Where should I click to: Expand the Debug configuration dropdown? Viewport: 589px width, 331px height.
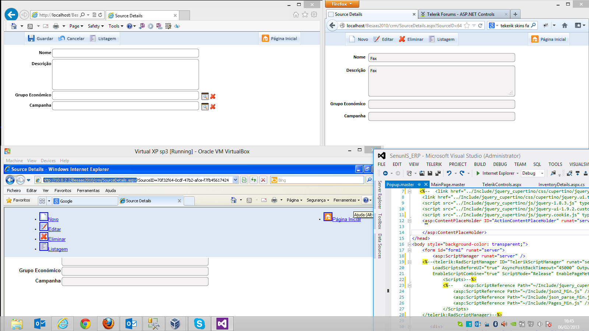point(542,173)
